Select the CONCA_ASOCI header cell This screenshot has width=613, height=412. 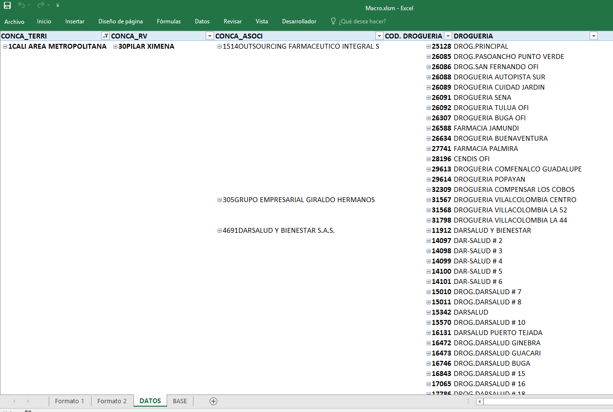tap(299, 36)
